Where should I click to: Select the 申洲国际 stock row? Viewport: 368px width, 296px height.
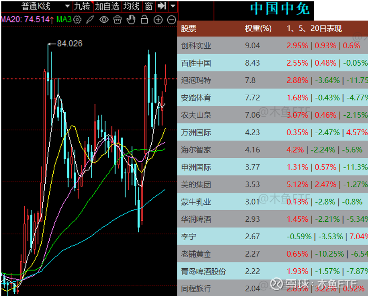click(x=273, y=167)
